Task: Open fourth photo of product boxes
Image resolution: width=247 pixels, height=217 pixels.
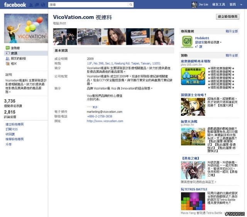Action: pos(138,37)
